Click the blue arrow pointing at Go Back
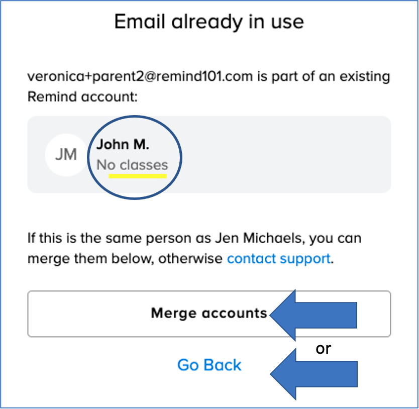 click(x=321, y=373)
